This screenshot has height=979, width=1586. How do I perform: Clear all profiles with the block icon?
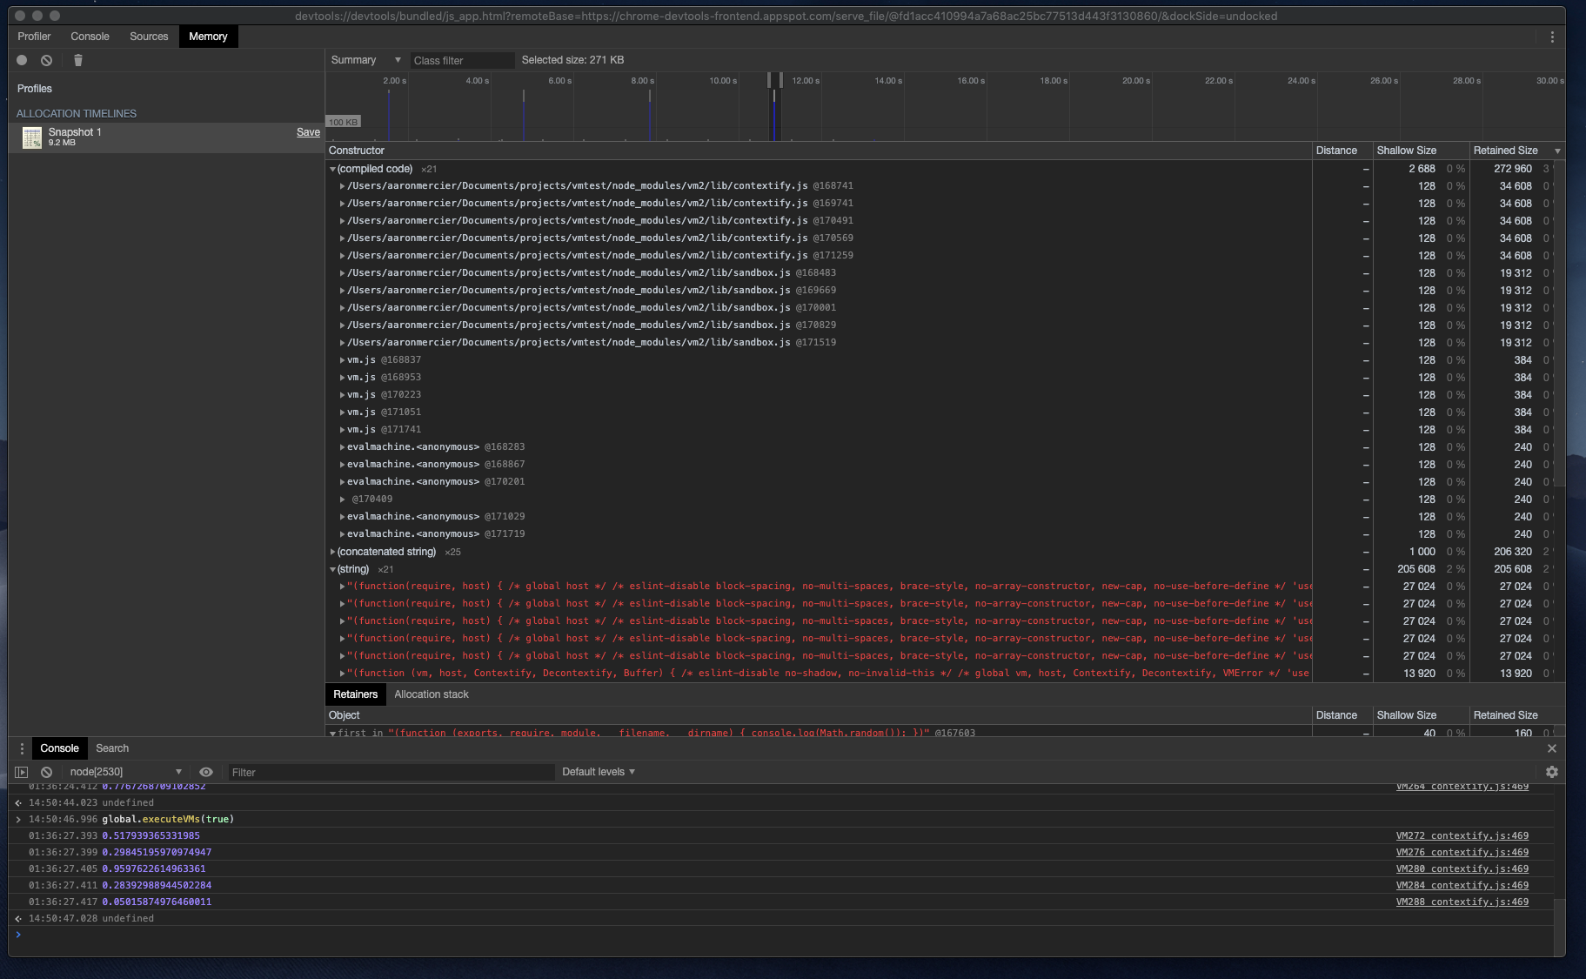tap(47, 60)
